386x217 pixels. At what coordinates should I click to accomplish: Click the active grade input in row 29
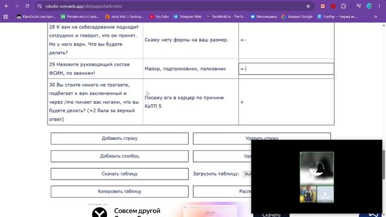[286, 69]
